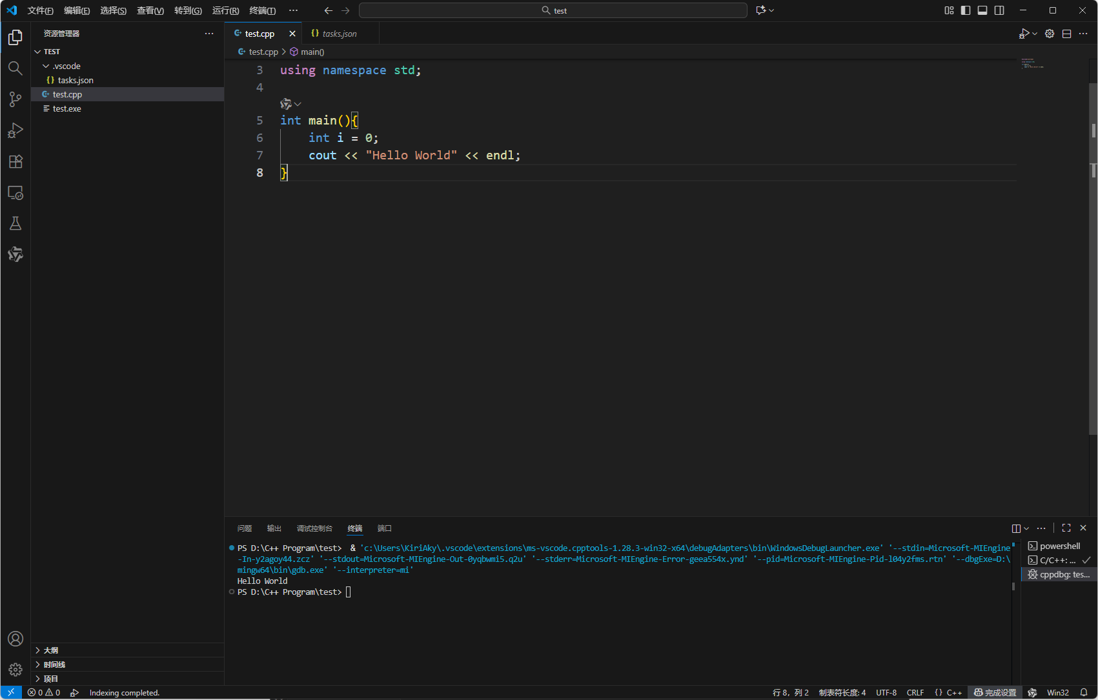Open the Run and Debug view

tap(15, 130)
